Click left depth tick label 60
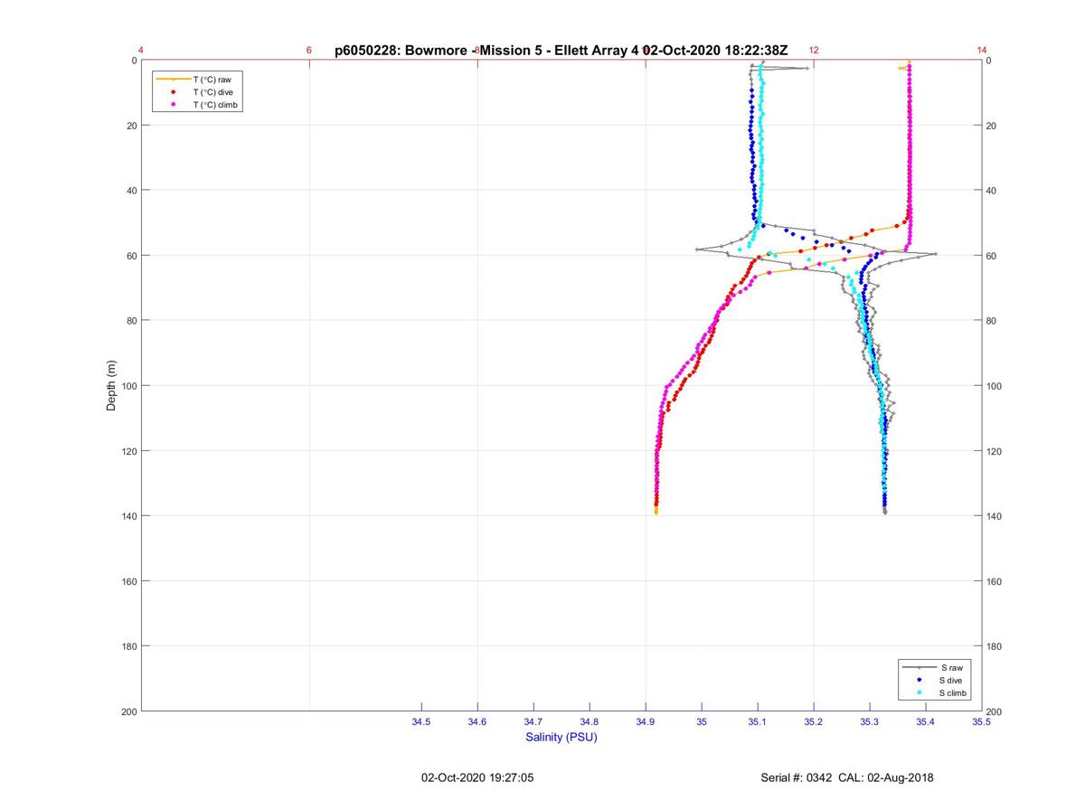1085x800 pixels. pyautogui.click(x=131, y=256)
